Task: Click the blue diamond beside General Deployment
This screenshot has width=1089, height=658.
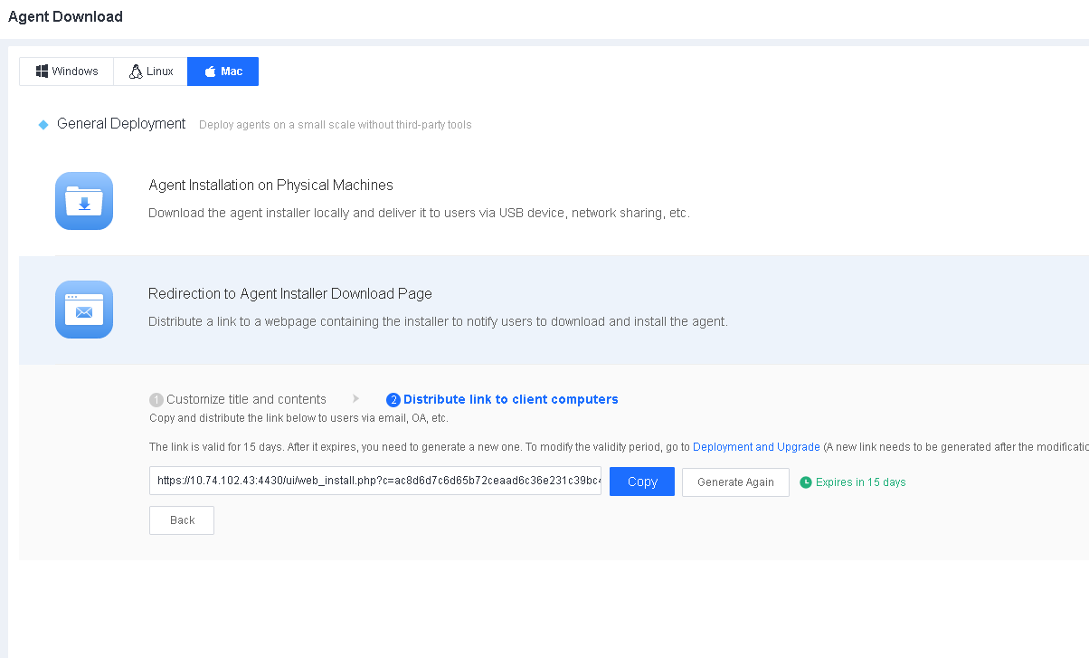Action: tap(43, 125)
